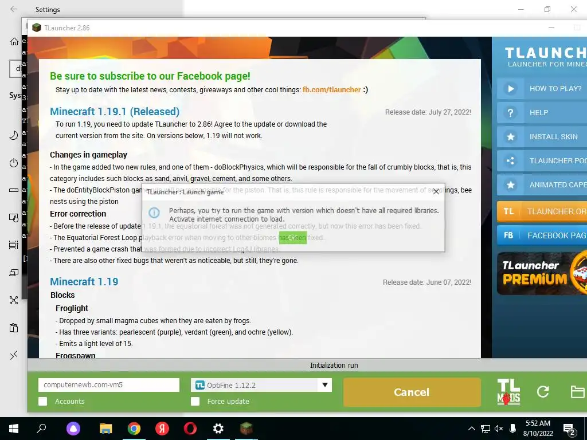Click the question mark Help icon
The image size is (587, 440).
510,113
